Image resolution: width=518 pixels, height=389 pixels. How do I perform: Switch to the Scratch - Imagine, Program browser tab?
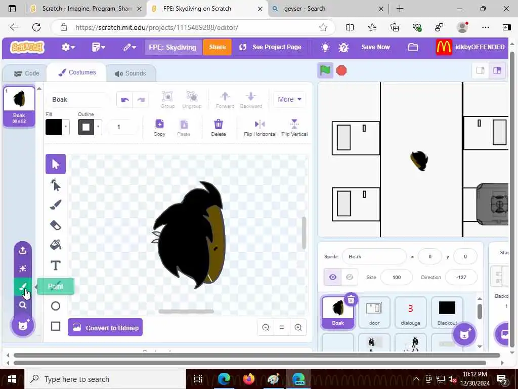tap(87, 9)
